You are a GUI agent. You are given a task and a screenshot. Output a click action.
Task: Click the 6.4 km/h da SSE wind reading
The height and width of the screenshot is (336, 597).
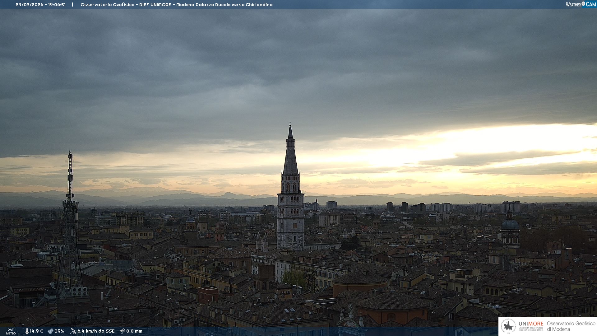[x=96, y=331]
